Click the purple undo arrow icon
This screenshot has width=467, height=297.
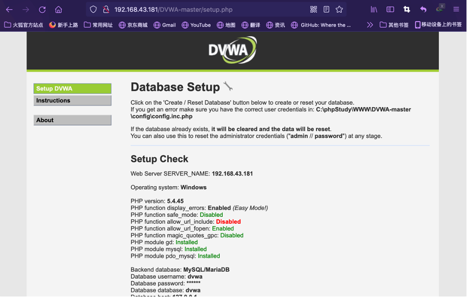pyautogui.click(x=423, y=10)
